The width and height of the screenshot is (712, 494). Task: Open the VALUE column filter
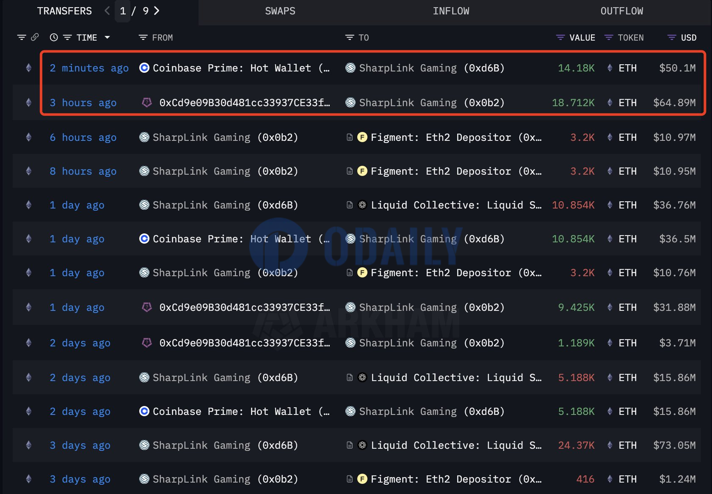[560, 38]
